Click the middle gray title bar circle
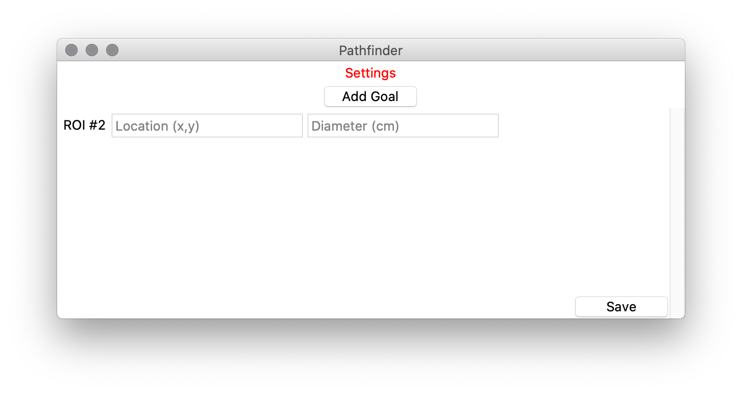Viewport: 742px width, 394px height. coord(92,50)
